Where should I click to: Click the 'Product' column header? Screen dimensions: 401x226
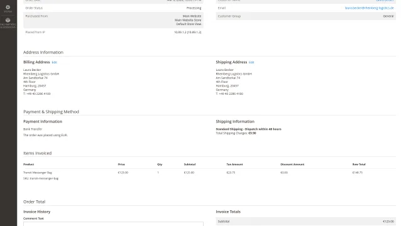(x=29, y=164)
